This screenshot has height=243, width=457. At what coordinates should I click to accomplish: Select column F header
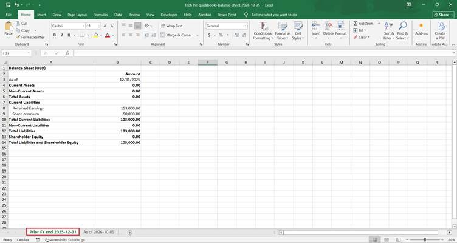pos(207,63)
